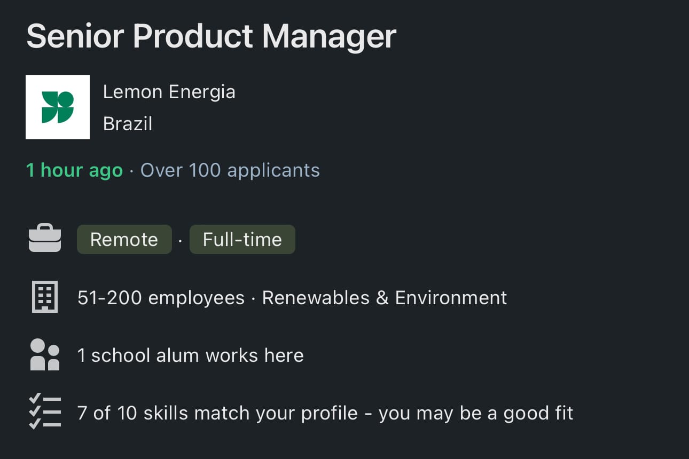This screenshot has width=689, height=459.
Task: Click the 'you may be a good fit' text
Action: click(x=476, y=413)
